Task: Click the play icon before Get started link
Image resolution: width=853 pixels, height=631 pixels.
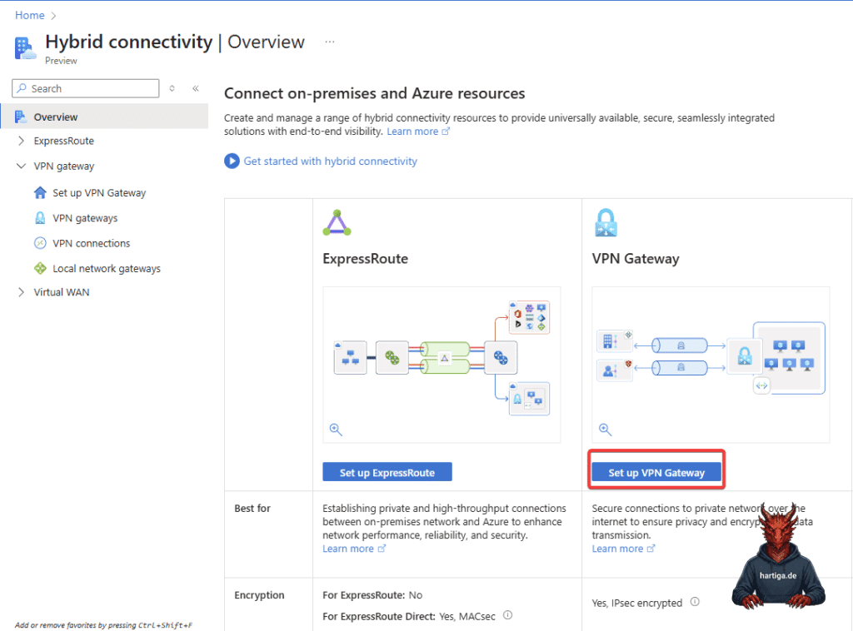Action: (x=232, y=161)
